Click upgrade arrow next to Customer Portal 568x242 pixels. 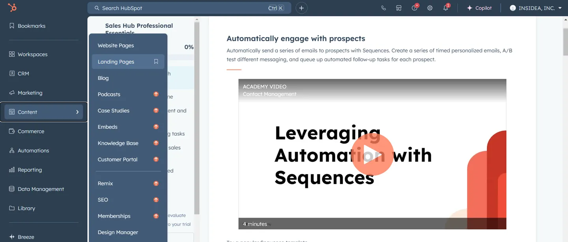156,160
